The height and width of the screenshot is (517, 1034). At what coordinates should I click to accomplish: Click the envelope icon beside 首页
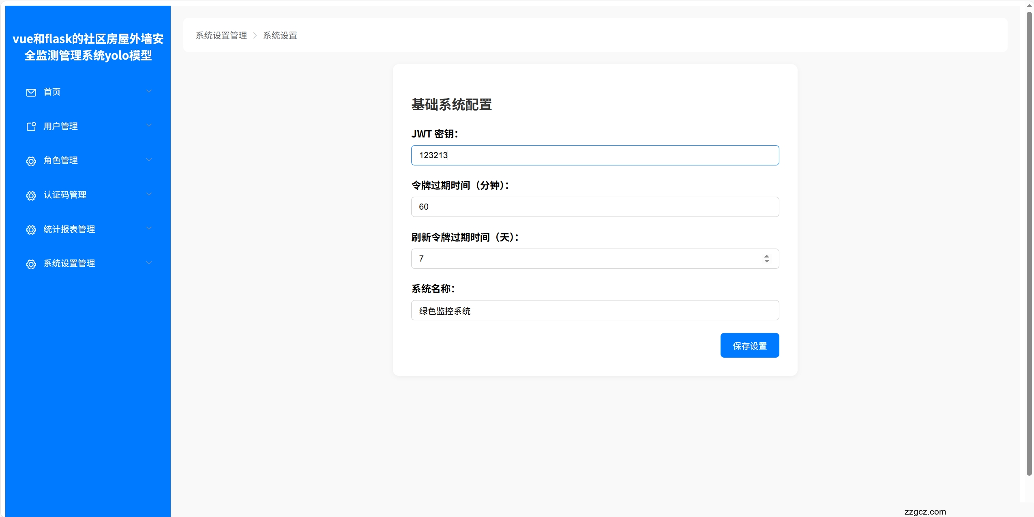pyautogui.click(x=31, y=92)
